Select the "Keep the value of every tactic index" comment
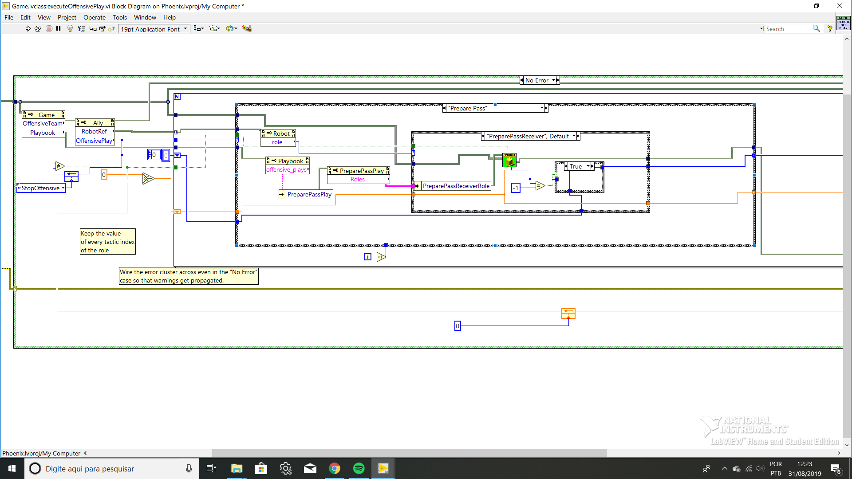852x479 pixels. pos(108,242)
